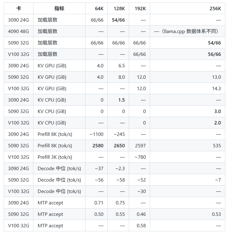Click the 13.0 KV GPU value
The width and height of the screenshot is (238, 235).
pyautogui.click(x=216, y=77)
